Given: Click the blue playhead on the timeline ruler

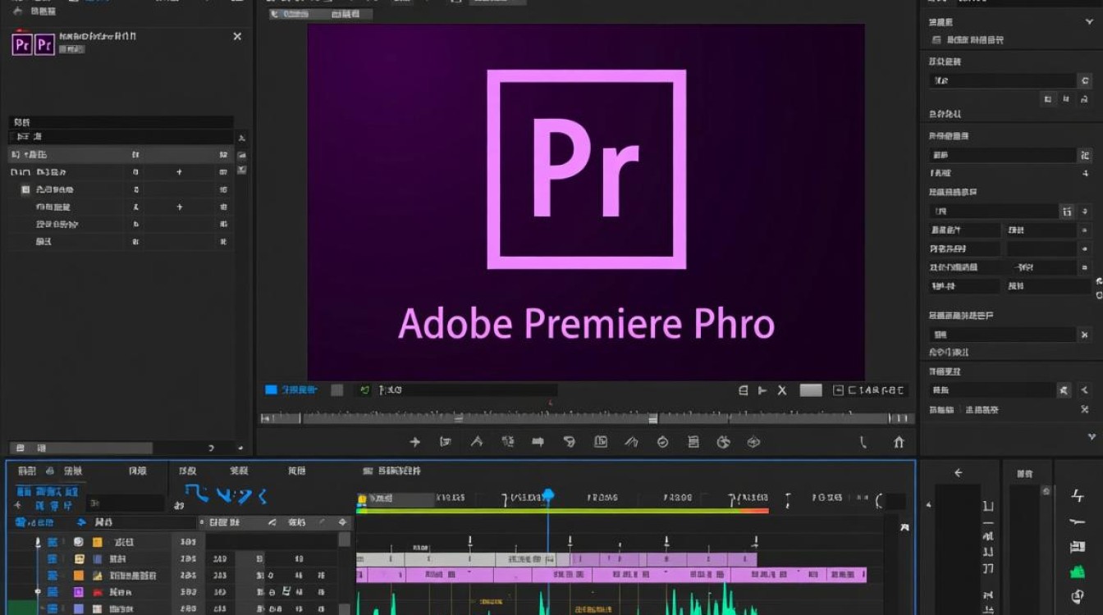Looking at the screenshot, I should coord(548,495).
